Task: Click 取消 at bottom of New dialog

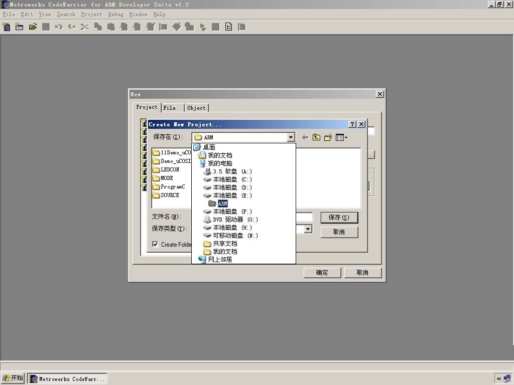Action: [362, 272]
